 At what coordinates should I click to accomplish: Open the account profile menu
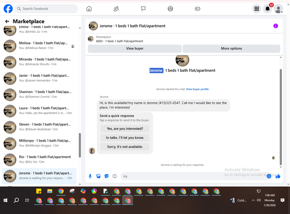click(278, 9)
